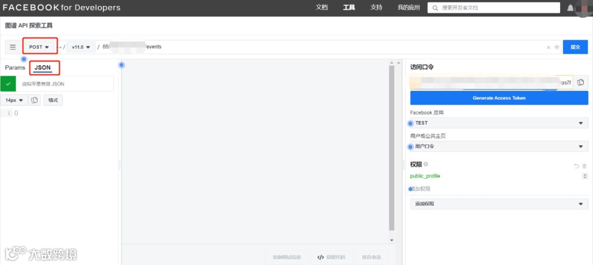Open the user profile avatar
593x265 pixels.
coord(584,8)
